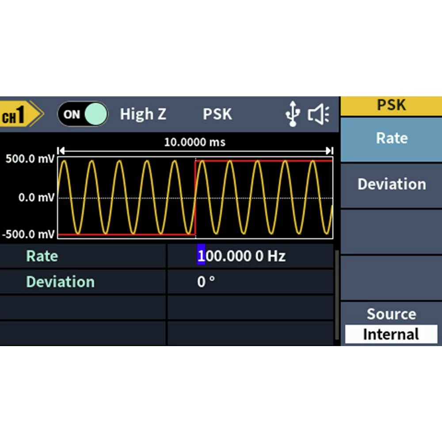Image resolution: width=442 pixels, height=442 pixels.
Task: Click the Deviation 0° value field
Action: coord(206,282)
